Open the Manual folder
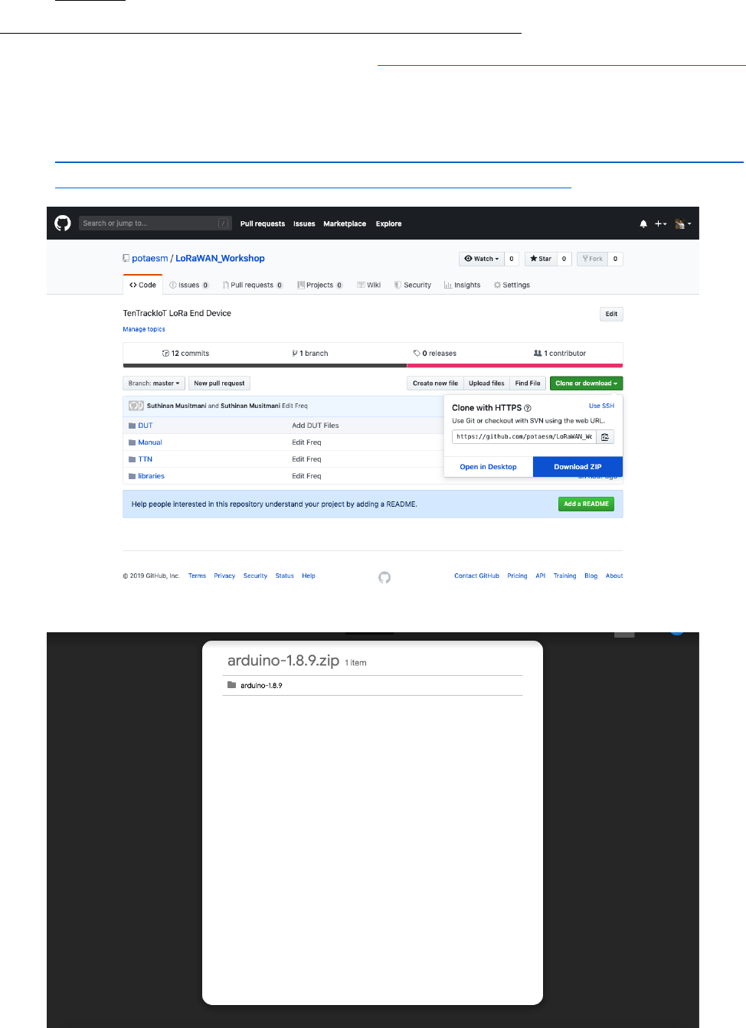The width and height of the screenshot is (746, 1028). click(x=150, y=442)
